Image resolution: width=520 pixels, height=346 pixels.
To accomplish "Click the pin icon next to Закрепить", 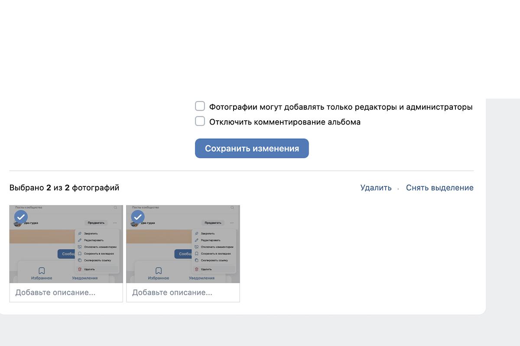I will pos(80,233).
